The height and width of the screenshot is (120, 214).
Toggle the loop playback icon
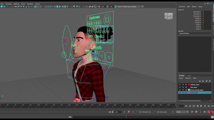coord(192,112)
